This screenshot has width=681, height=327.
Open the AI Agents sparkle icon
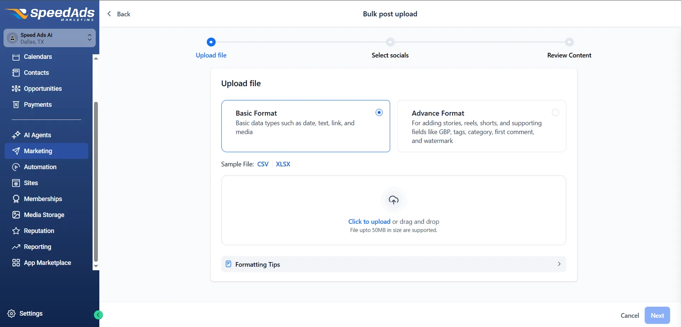click(x=16, y=135)
